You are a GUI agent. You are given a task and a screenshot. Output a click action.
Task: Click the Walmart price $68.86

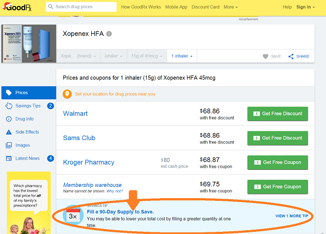pos(210,111)
